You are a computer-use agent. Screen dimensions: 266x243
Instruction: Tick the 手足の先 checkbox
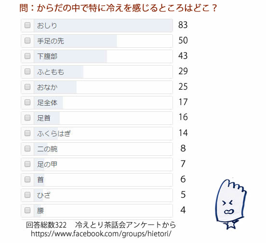click(x=27, y=40)
